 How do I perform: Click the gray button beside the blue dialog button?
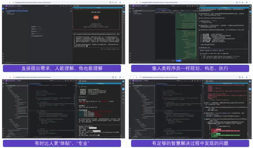click(x=173, y=61)
